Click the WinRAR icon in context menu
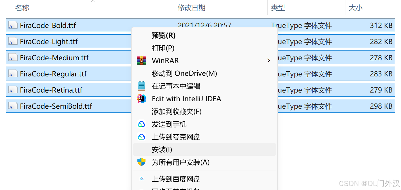This screenshot has height=190, width=401. coord(141,61)
